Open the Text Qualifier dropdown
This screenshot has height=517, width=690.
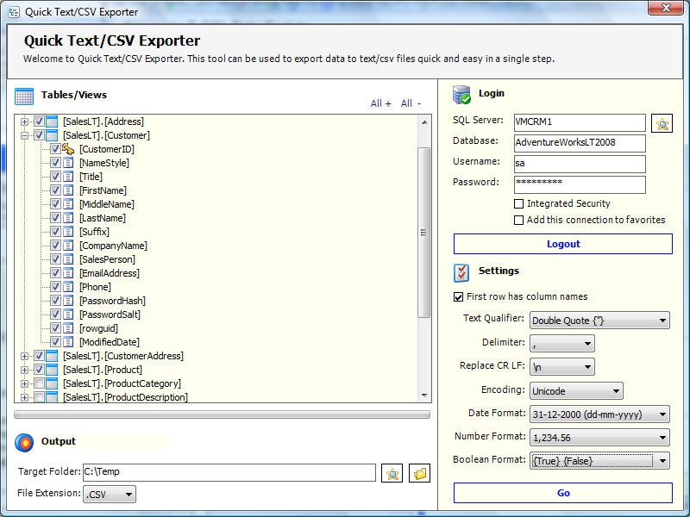tap(599, 321)
